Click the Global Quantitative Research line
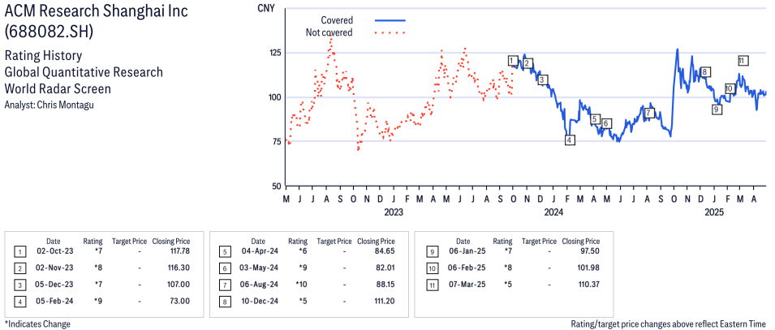This screenshot has width=775, height=330. [84, 72]
